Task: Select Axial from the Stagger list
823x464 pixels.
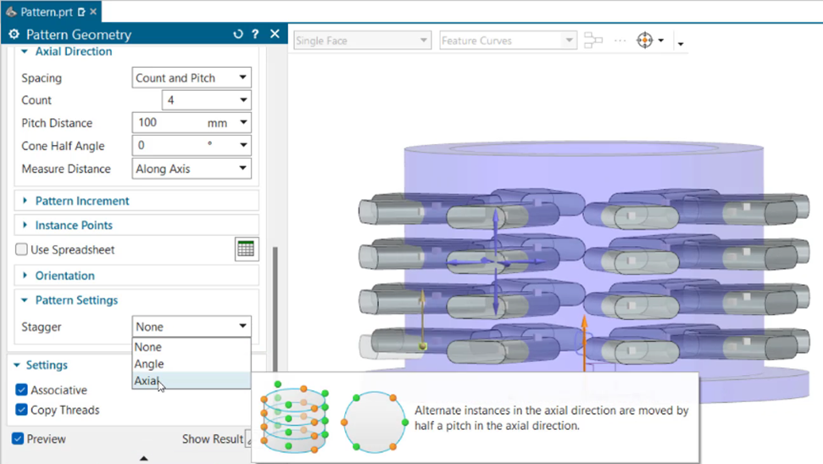Action: [147, 381]
